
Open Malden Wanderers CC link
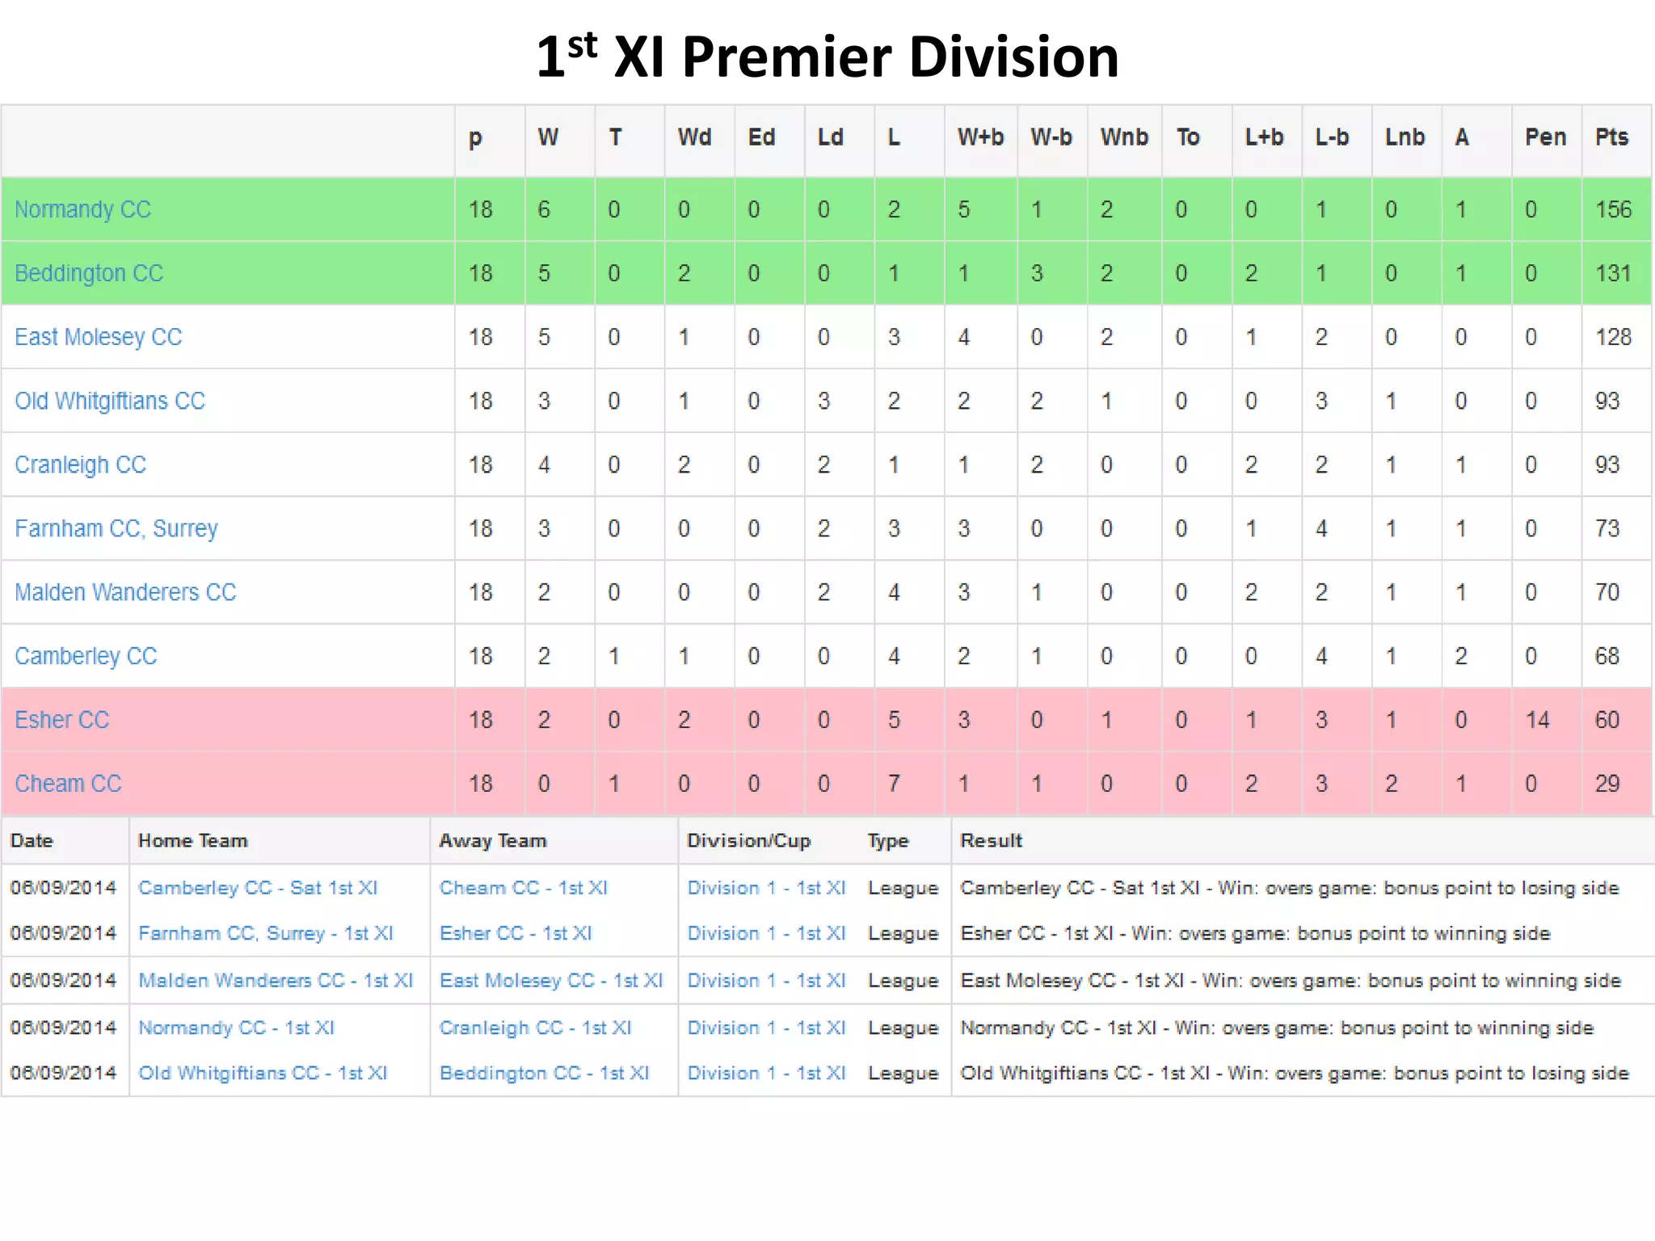coord(125,592)
